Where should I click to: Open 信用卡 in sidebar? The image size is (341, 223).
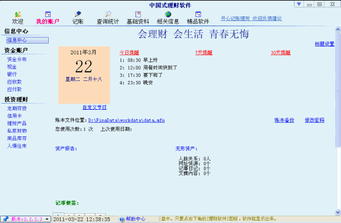pyautogui.click(x=14, y=116)
